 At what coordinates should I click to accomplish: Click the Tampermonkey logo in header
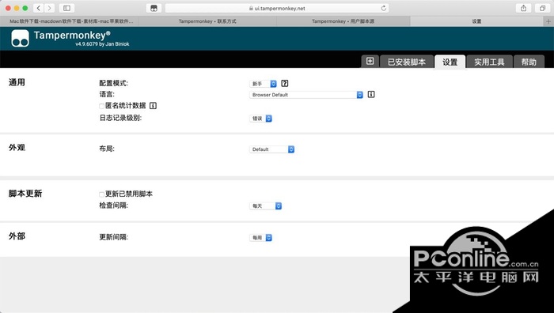20,39
